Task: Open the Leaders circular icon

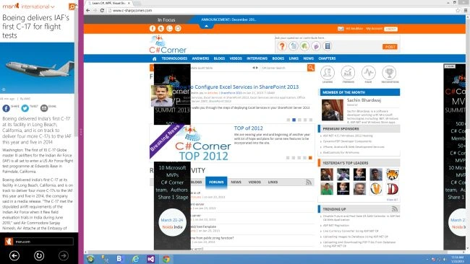Action: [328, 73]
